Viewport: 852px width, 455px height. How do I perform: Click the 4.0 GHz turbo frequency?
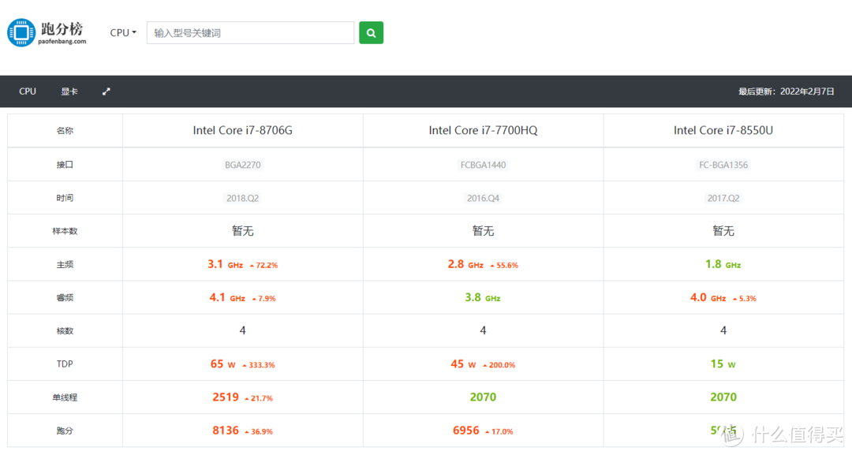(708, 297)
